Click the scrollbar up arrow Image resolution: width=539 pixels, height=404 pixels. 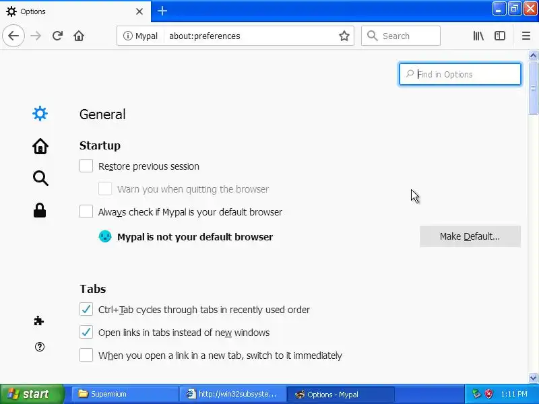533,55
